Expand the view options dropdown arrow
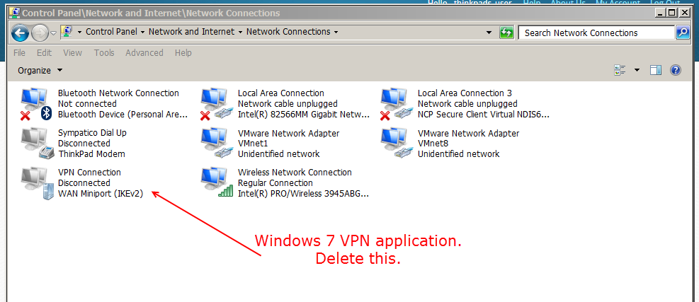The width and height of the screenshot is (699, 302). tap(637, 70)
